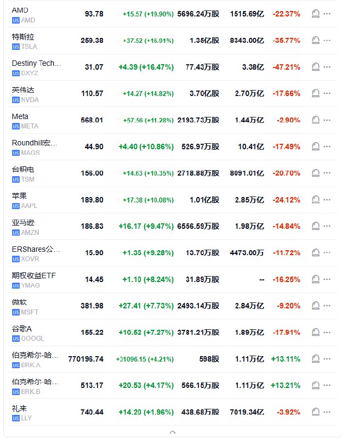Open the Roundhill宏... stock name
This screenshot has height=439, width=342.
pyautogui.click(x=35, y=143)
